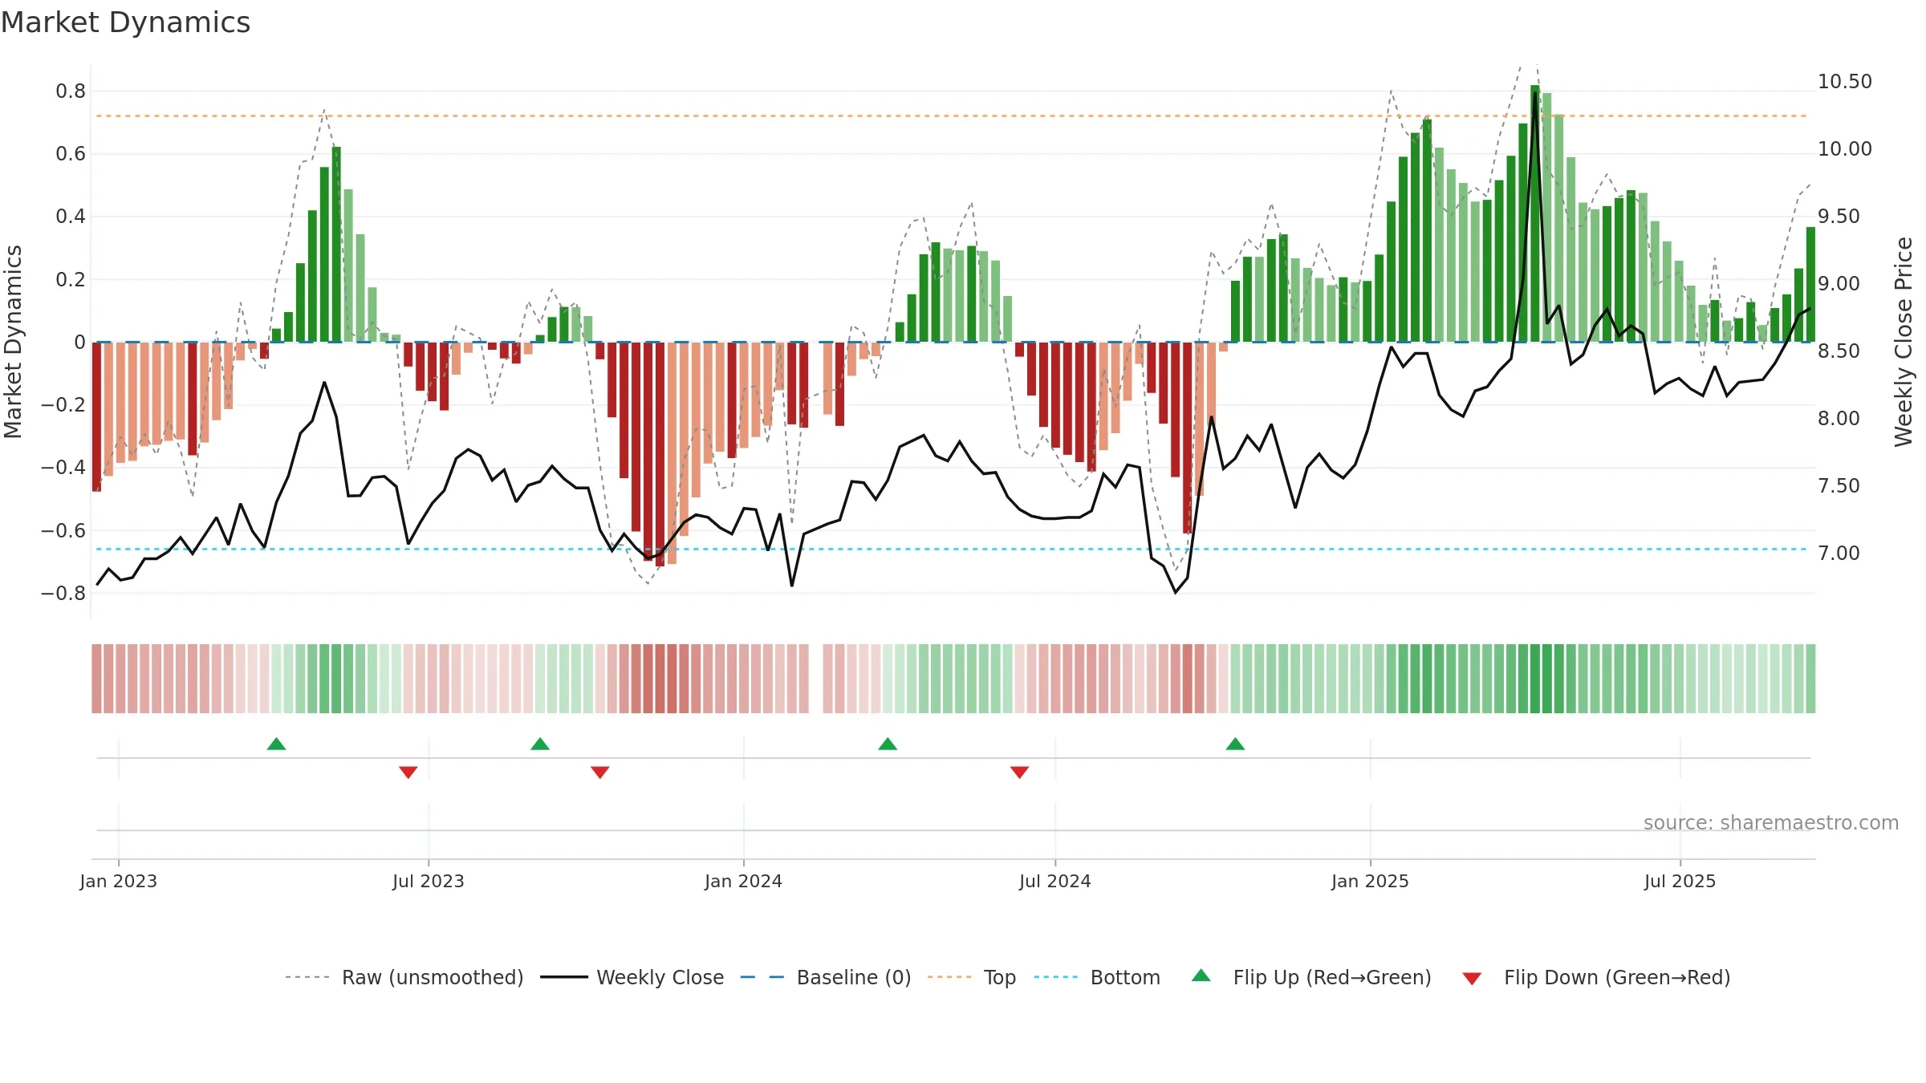Viewport: 1926px width, 1083px height.
Task: Toggle the Baseline (0) legend item
Action: (826, 977)
